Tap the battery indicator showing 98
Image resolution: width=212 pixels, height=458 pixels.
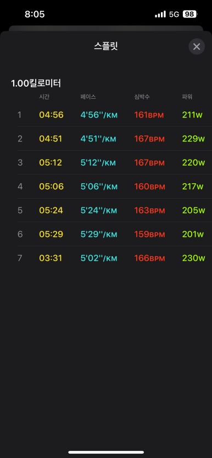coord(190,14)
